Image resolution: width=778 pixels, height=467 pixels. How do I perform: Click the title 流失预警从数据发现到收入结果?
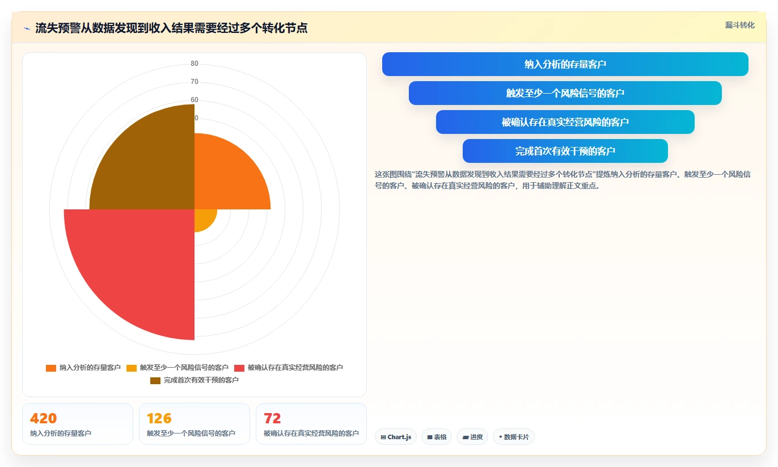pos(171,28)
